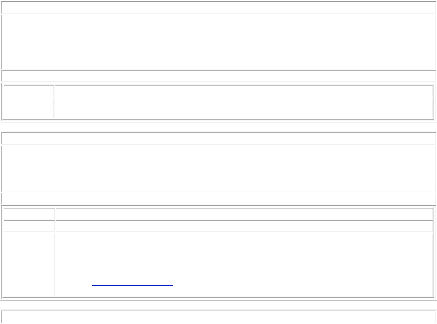Click the first table's large empty body cell
This screenshot has width=437, height=324.
click(x=218, y=42)
